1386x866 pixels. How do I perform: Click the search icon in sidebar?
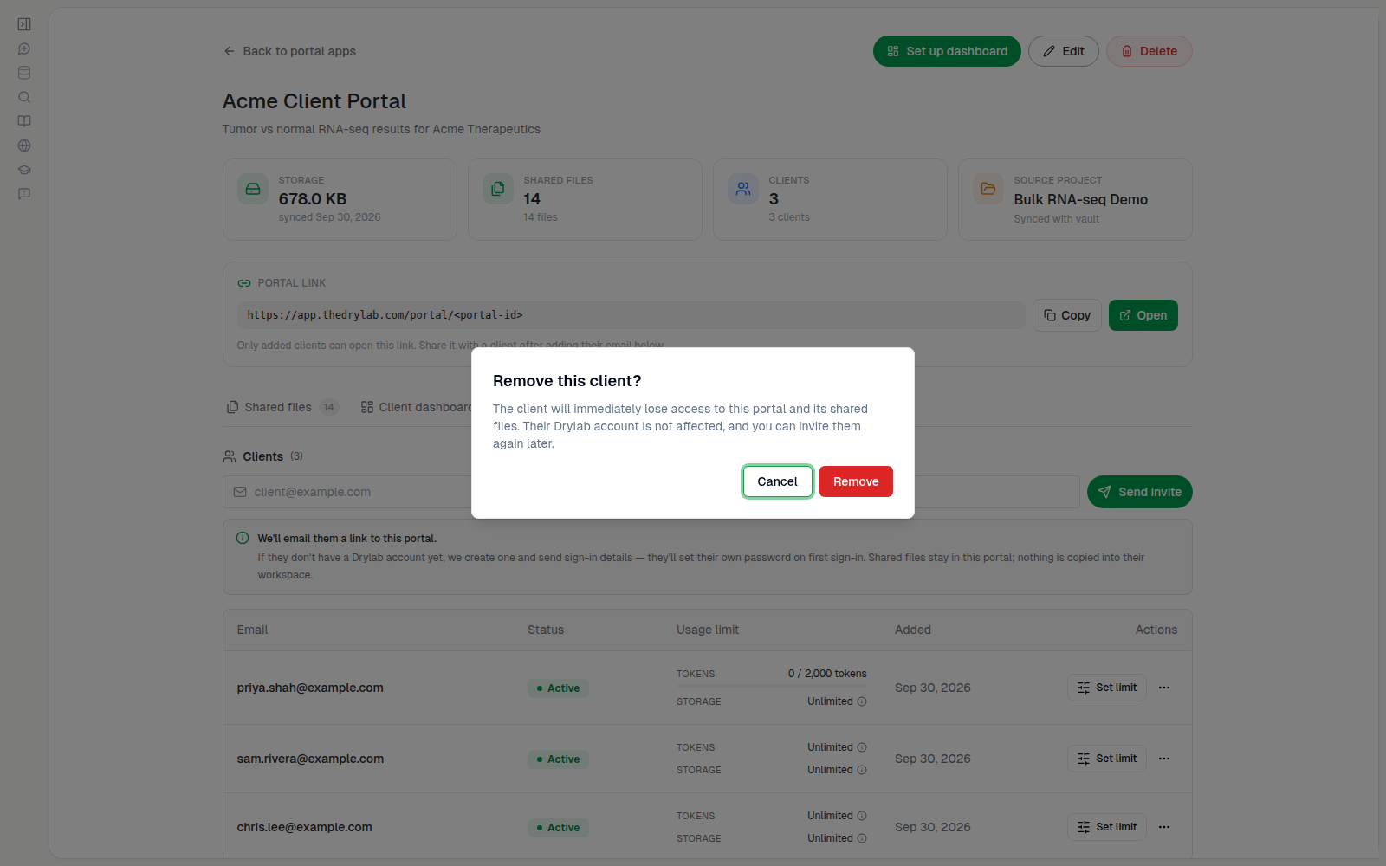(x=24, y=97)
